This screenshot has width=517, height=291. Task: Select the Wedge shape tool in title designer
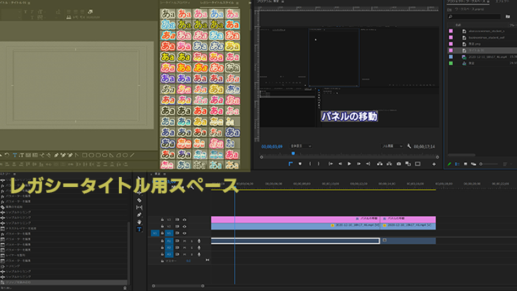112,155
